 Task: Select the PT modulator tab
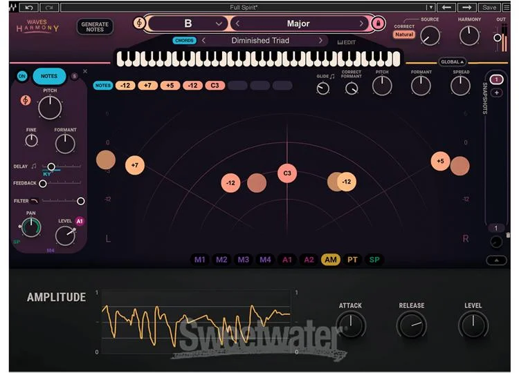tap(352, 260)
